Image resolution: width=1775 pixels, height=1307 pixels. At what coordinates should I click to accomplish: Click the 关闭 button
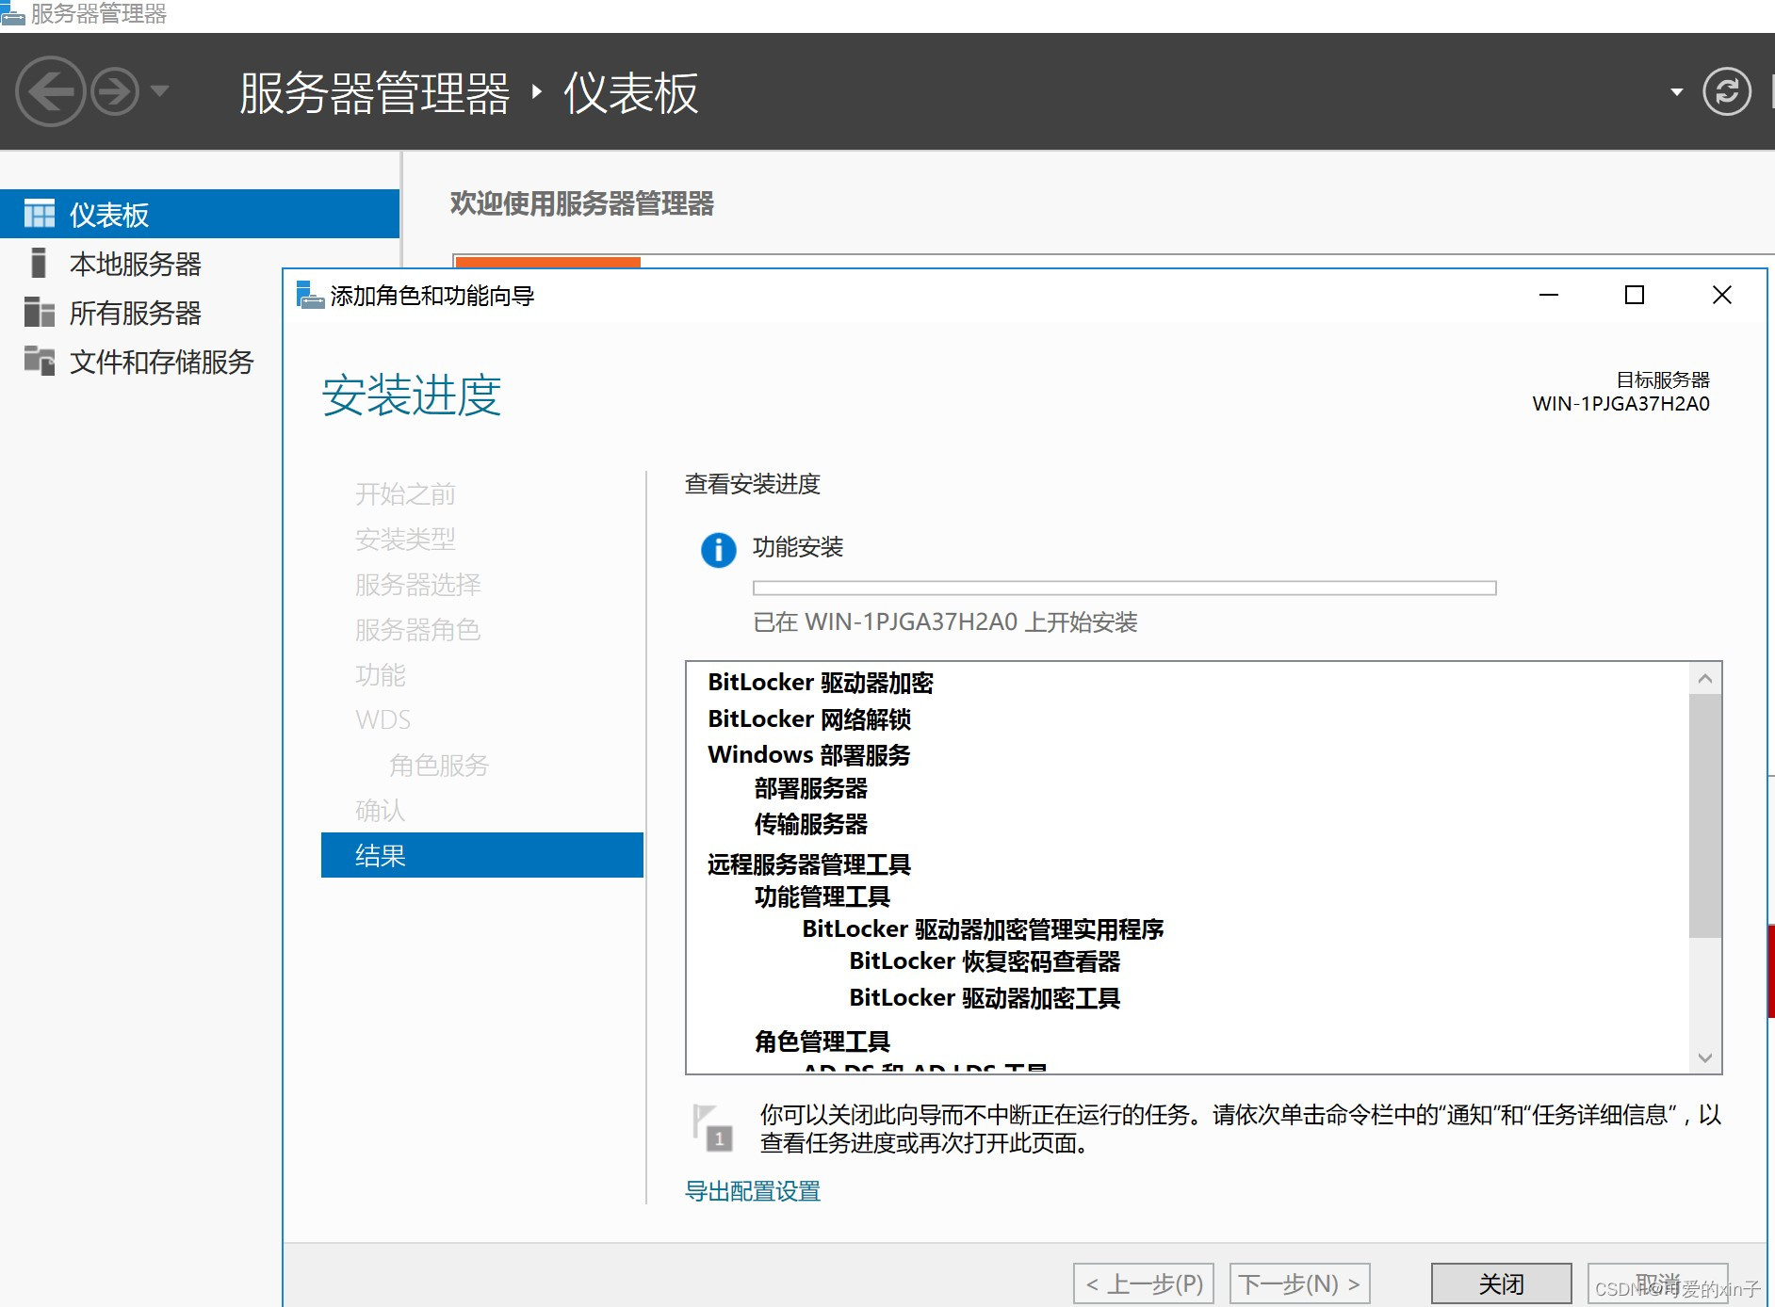tap(1500, 1283)
